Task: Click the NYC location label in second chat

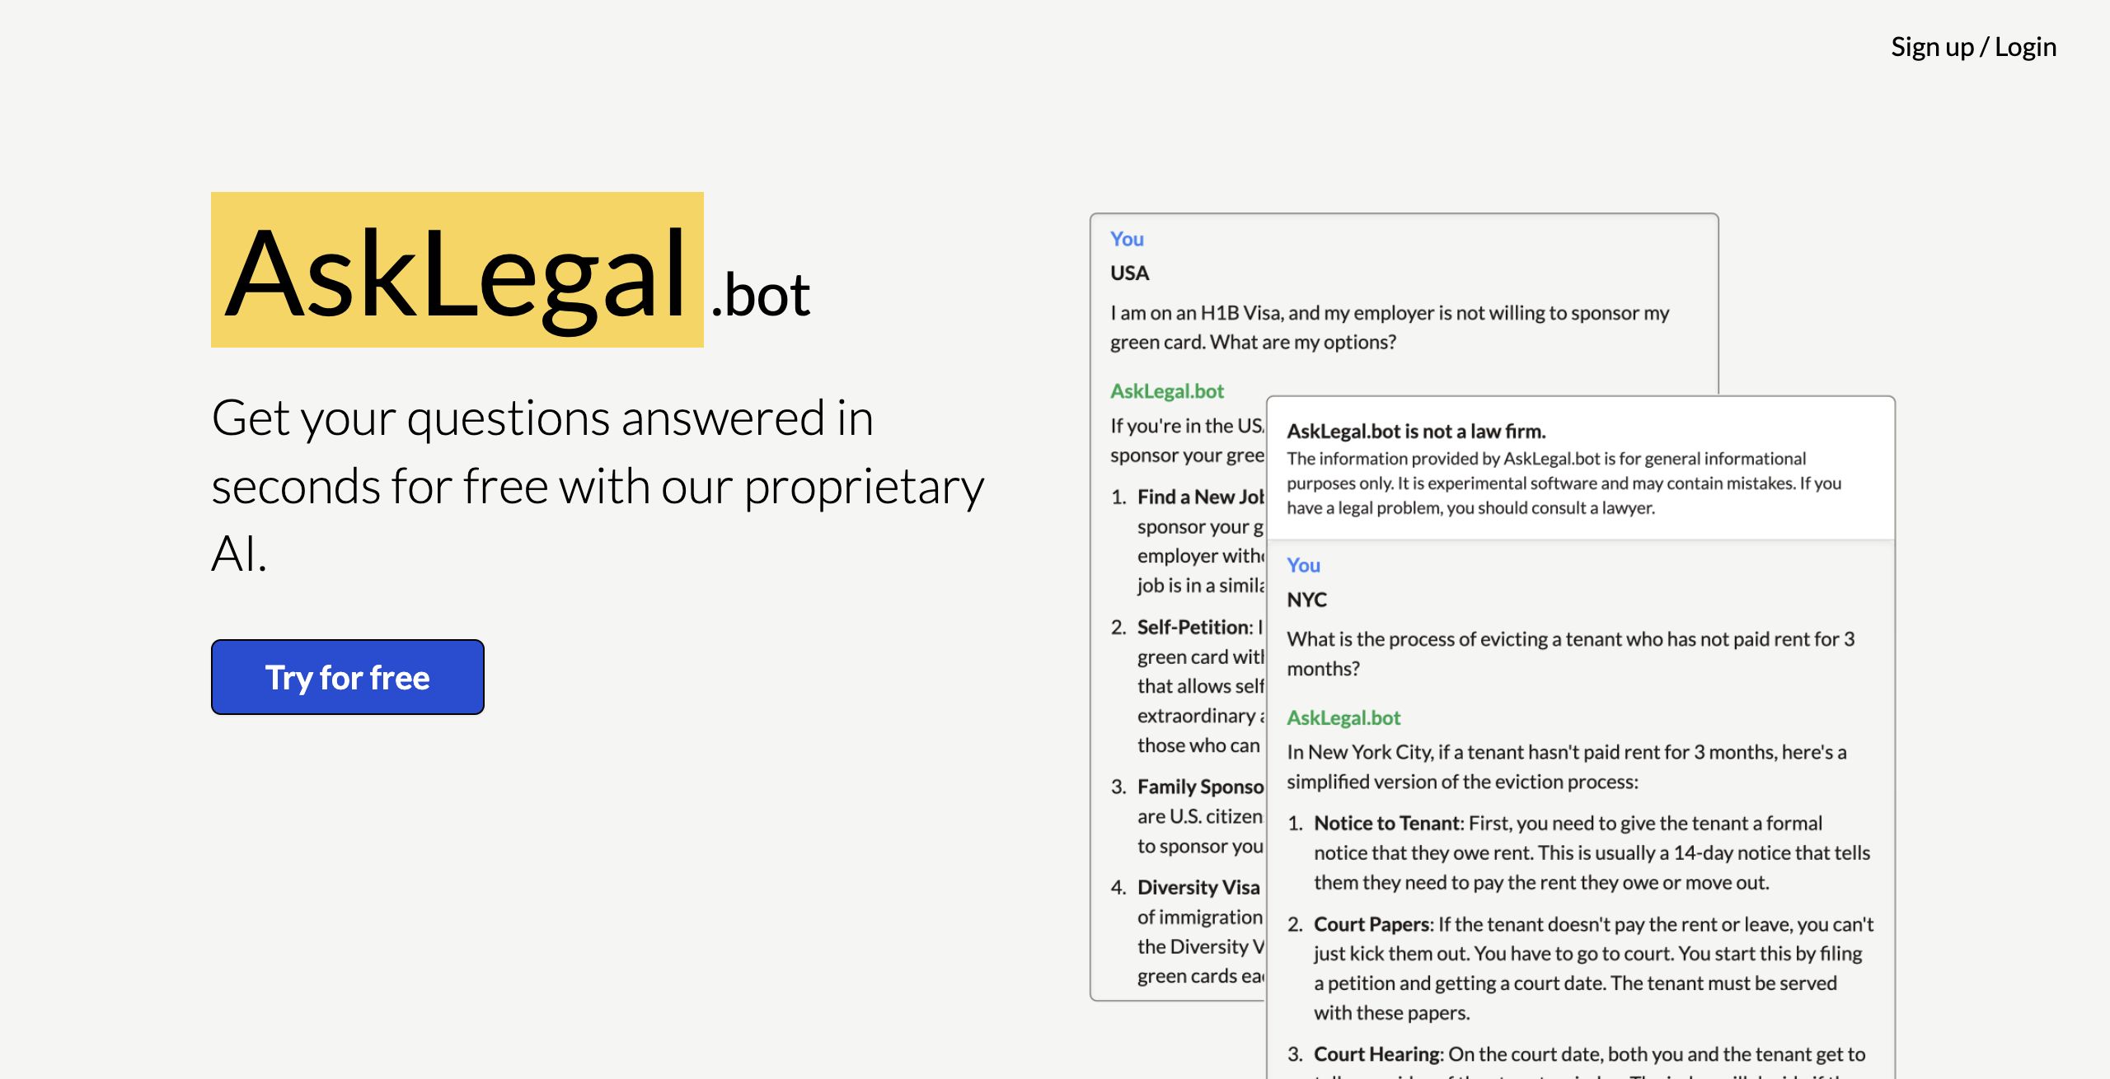Action: (1306, 600)
